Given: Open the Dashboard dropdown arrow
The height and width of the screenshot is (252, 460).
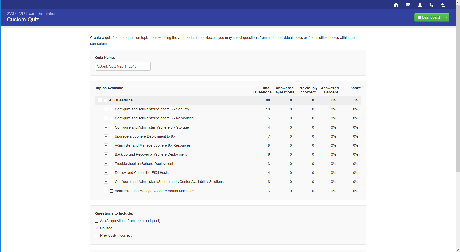Looking at the screenshot, I should tap(446, 17).
